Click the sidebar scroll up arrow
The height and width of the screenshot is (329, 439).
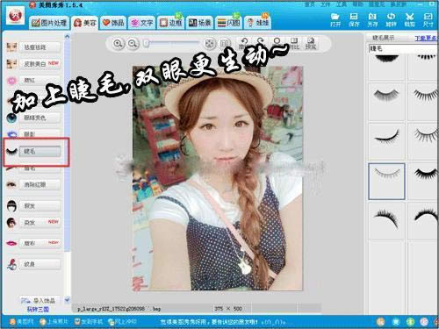(x=67, y=37)
